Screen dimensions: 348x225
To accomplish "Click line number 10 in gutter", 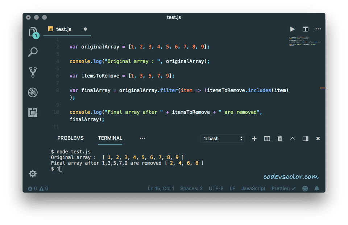I will pyautogui.click(x=56, y=112).
